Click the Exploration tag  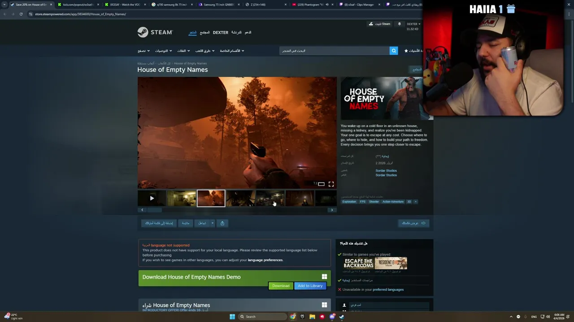tap(349, 202)
